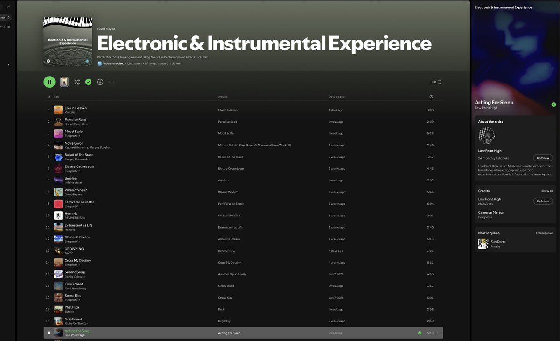
Task: Click the Show chevron in left sidebar
Action: tap(8, 17)
